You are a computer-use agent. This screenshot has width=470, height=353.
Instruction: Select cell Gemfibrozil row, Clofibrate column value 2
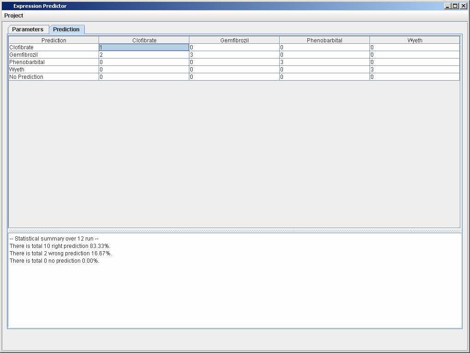click(144, 55)
